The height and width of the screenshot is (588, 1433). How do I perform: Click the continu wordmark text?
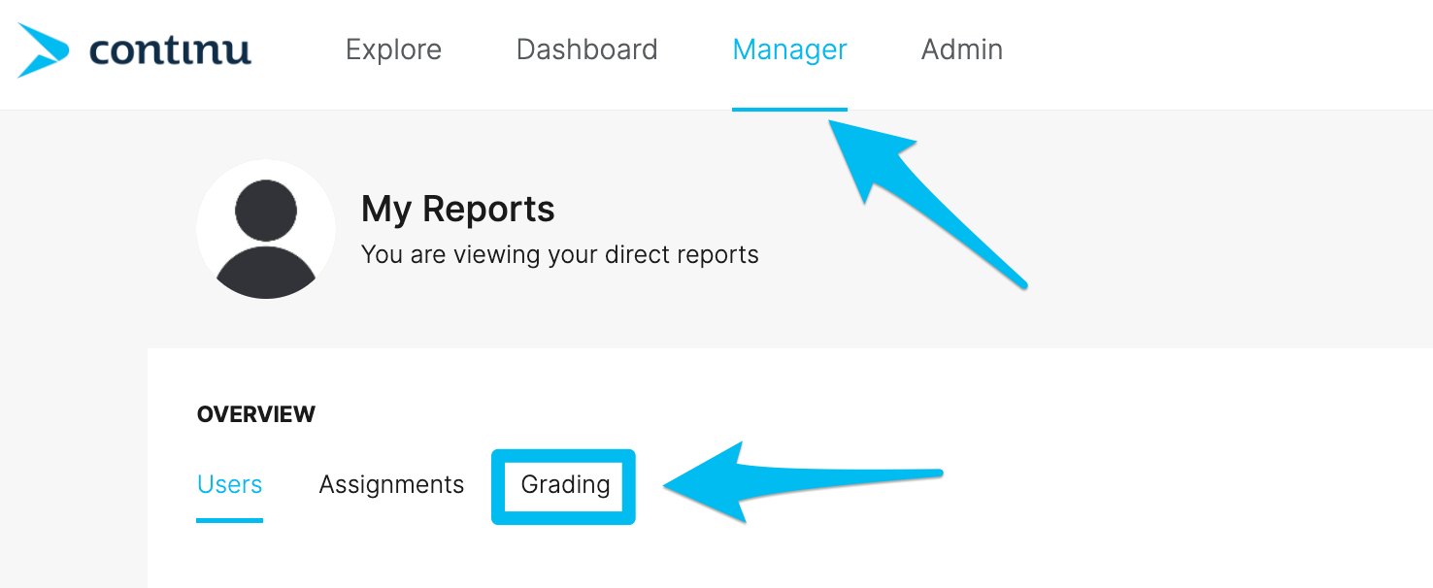tap(170, 49)
